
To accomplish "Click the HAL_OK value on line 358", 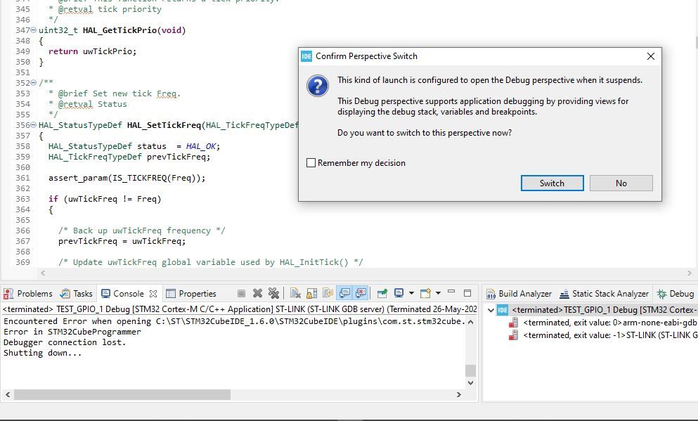I will point(201,146).
